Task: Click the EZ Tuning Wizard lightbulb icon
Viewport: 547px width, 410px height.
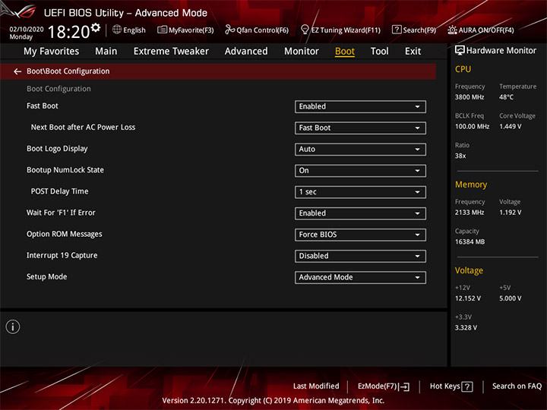Action: point(305,30)
